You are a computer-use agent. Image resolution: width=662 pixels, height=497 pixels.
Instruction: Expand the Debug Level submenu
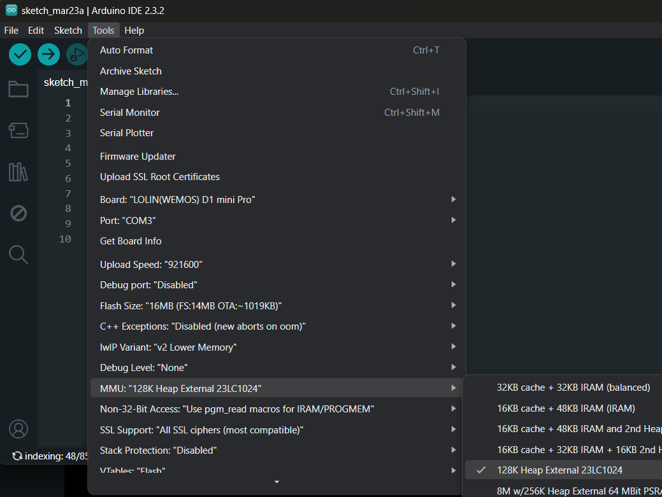pos(277,368)
